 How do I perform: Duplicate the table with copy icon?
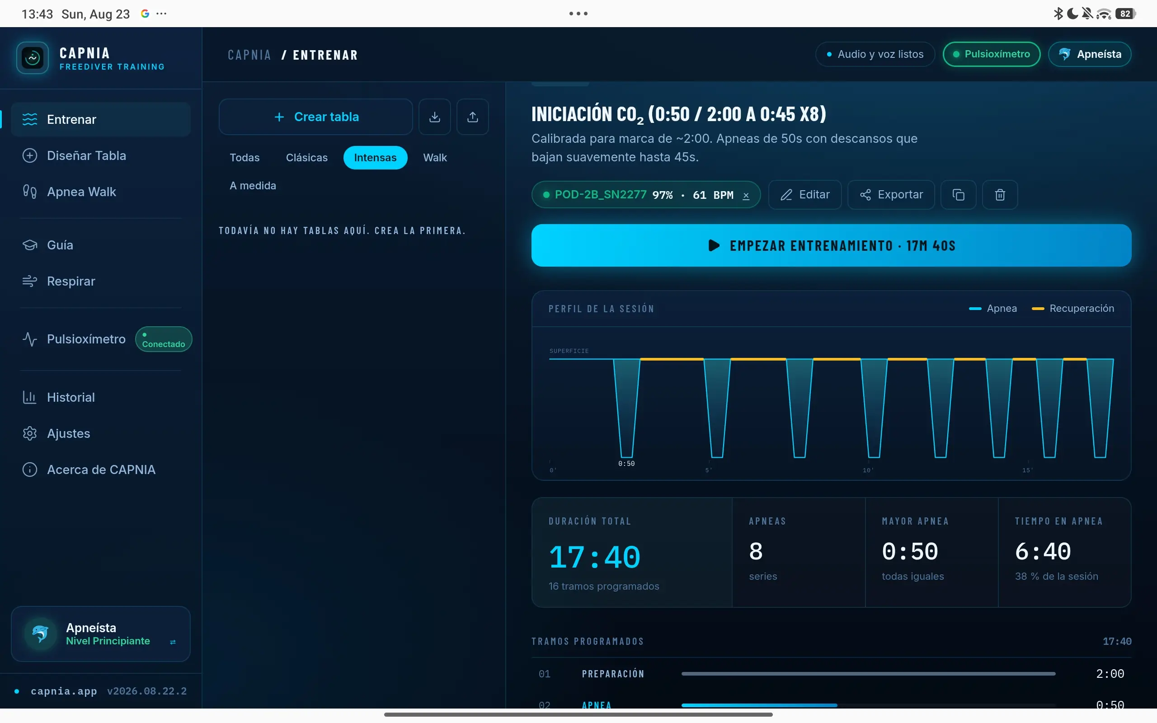point(958,195)
